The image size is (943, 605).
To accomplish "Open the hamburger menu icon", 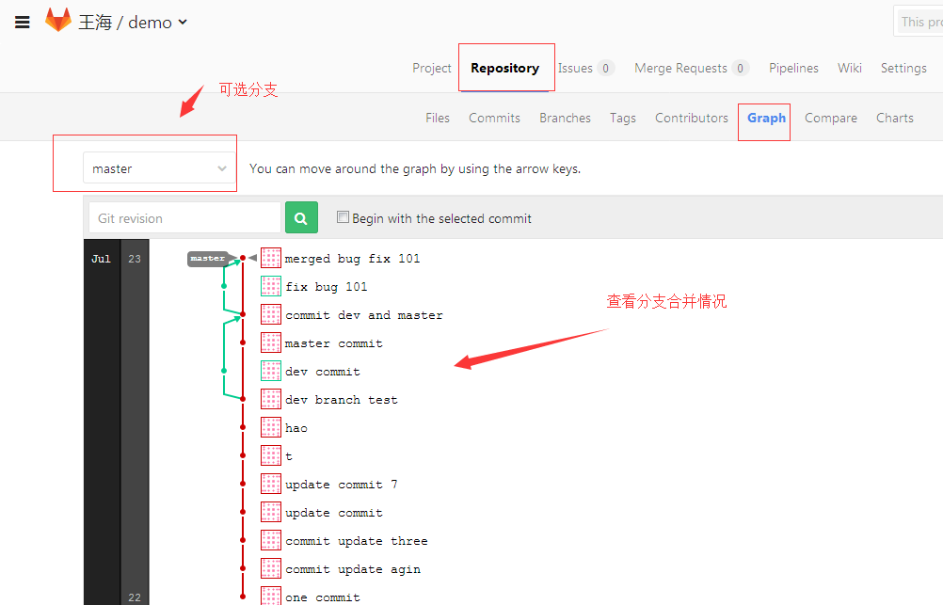I will pos(23,23).
